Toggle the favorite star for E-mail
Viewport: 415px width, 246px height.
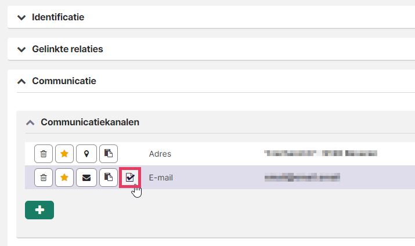tap(65, 178)
